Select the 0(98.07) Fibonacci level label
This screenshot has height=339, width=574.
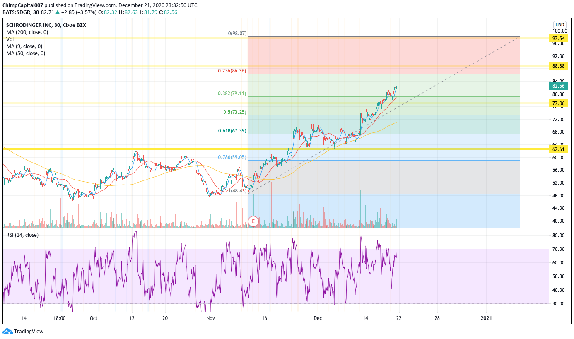237,34
